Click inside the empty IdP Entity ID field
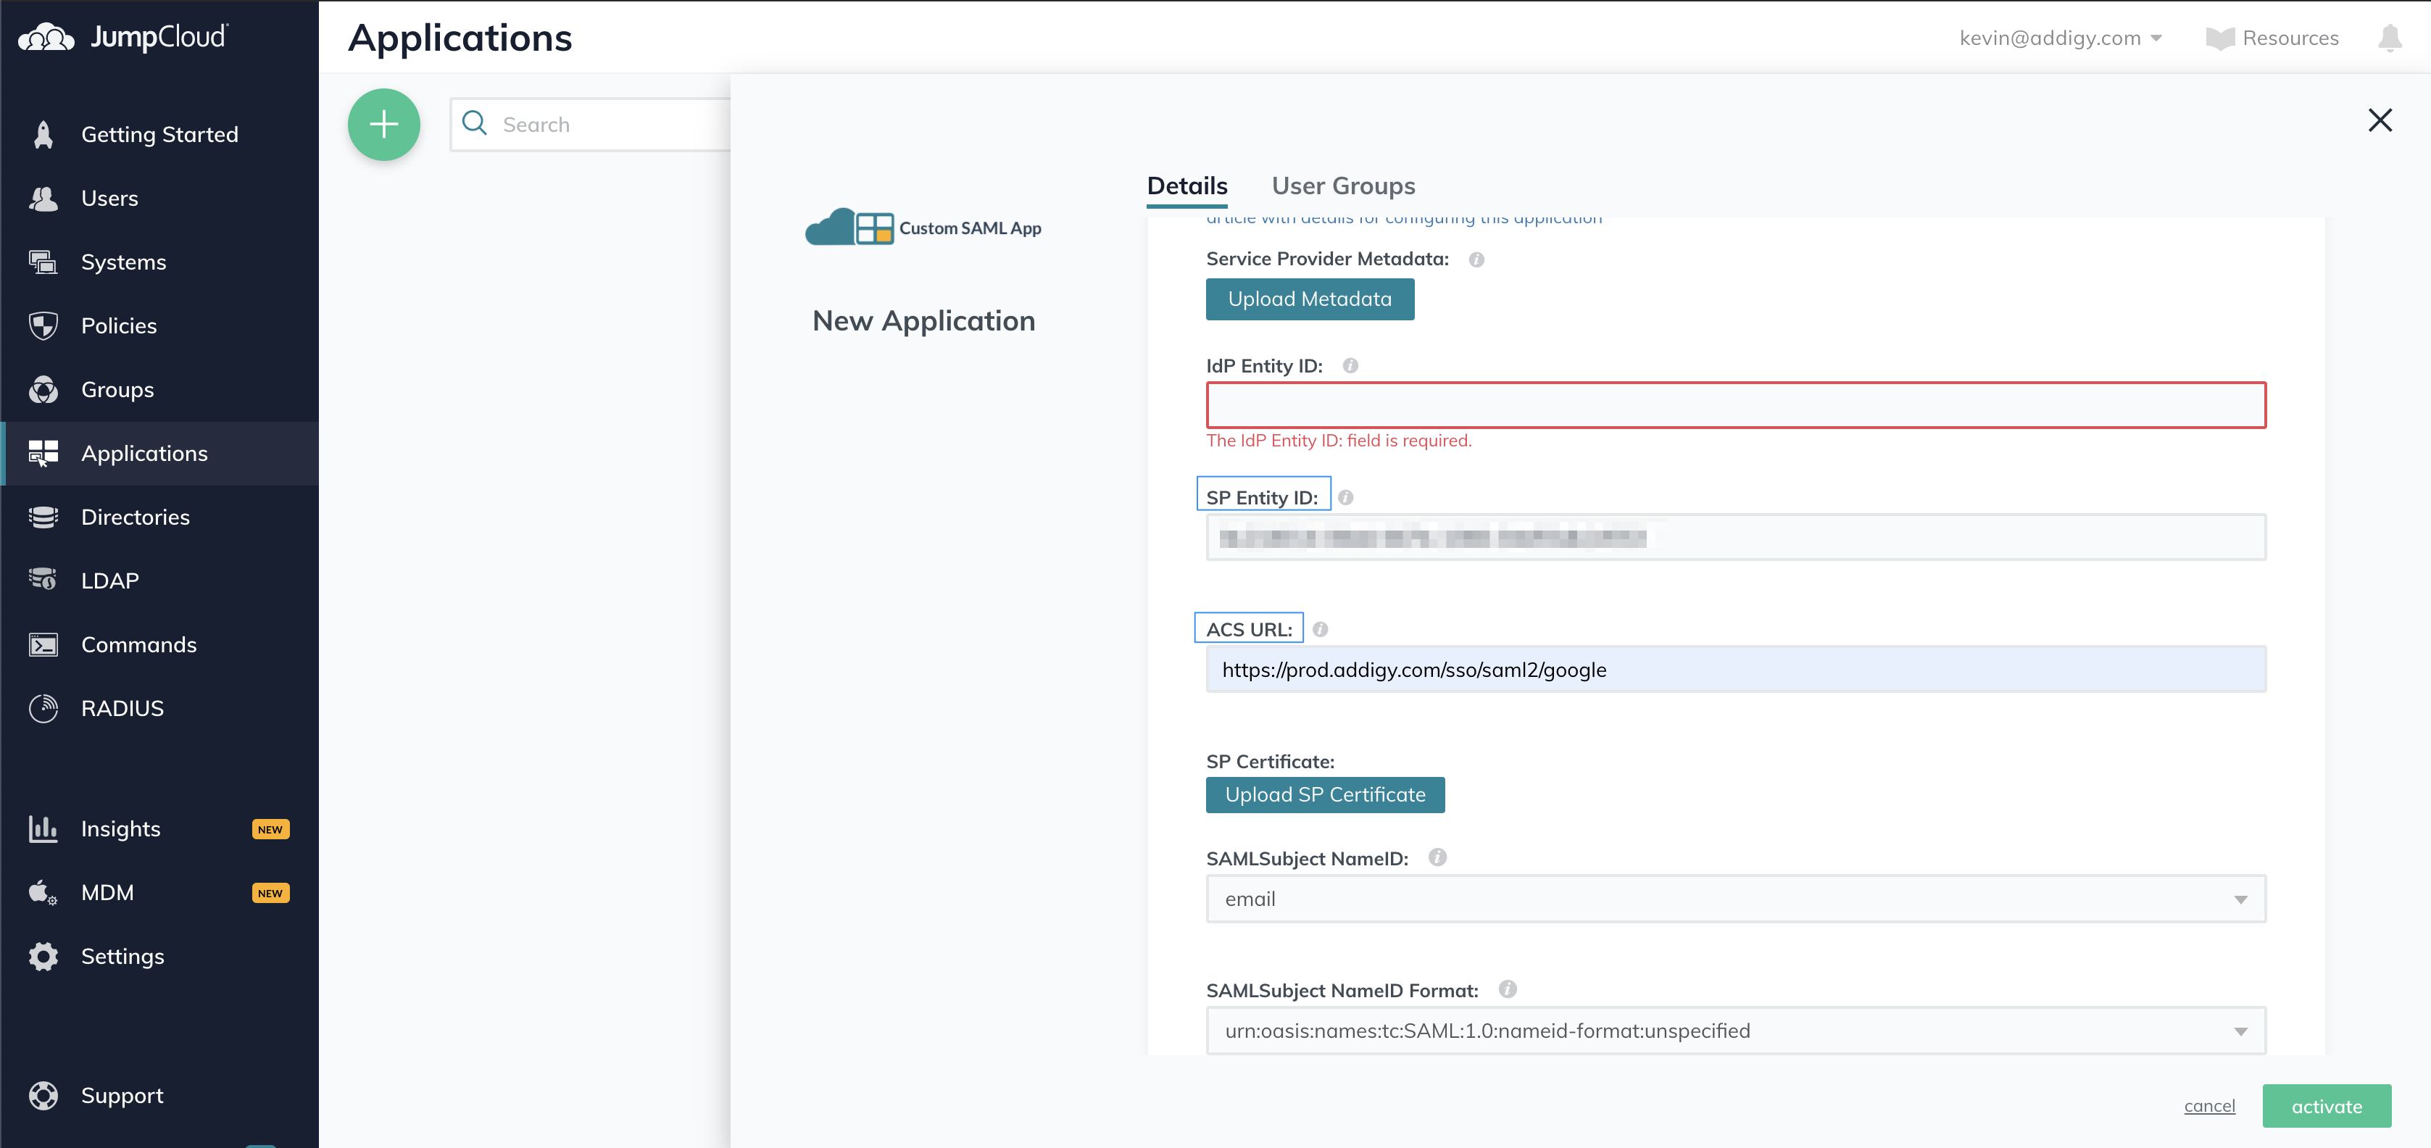 pos(1734,404)
